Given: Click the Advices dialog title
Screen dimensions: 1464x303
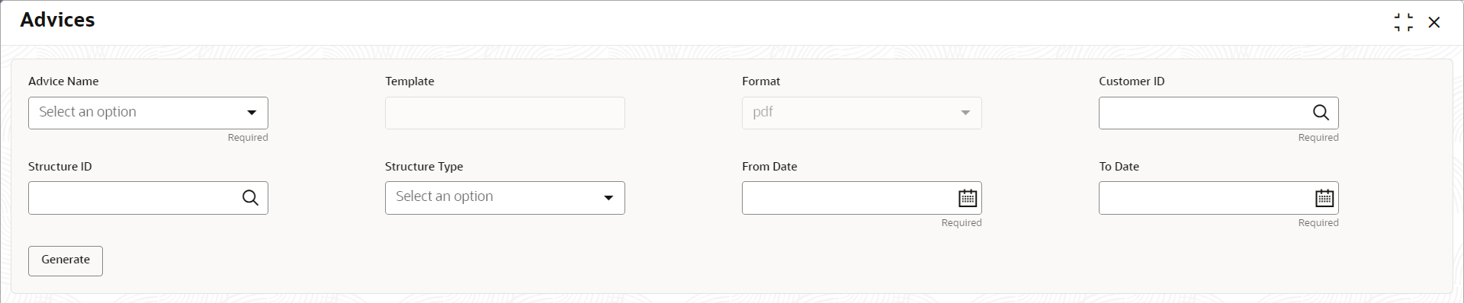Looking at the screenshot, I should click(x=57, y=20).
